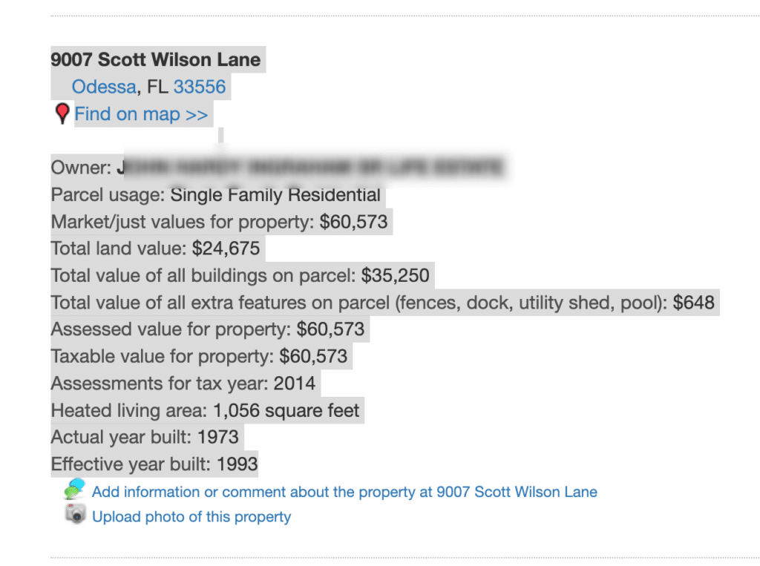Image resolution: width=760 pixels, height=566 pixels.
Task: Click the extra features value $648 line
Action: [382, 303]
